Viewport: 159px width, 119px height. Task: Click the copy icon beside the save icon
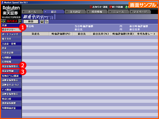tap(46, 22)
